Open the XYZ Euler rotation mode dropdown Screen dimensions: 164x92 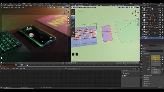click(x=155, y=67)
